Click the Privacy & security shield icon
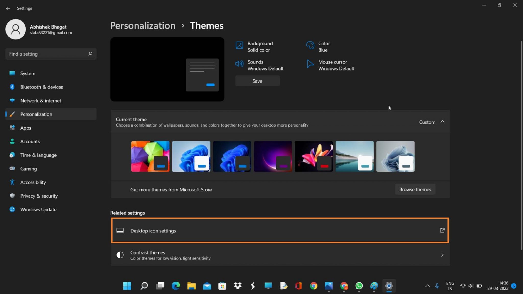523x294 pixels. pyautogui.click(x=12, y=196)
